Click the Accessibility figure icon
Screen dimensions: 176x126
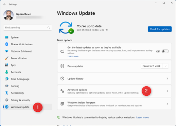pos(7,93)
